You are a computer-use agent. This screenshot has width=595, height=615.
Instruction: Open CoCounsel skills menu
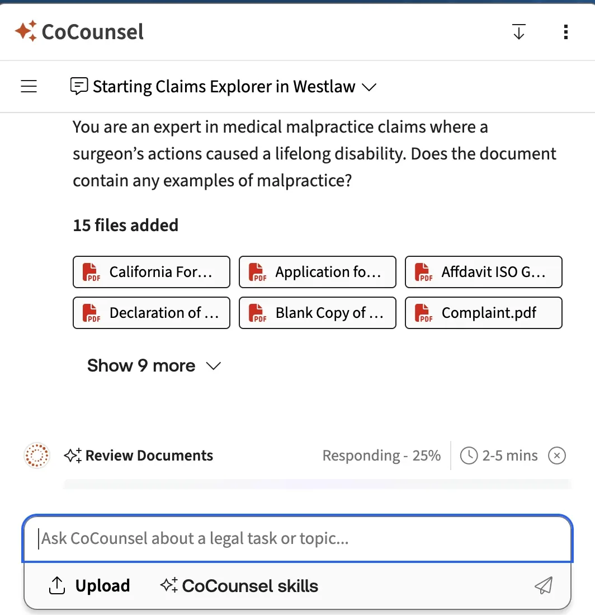coord(239,585)
